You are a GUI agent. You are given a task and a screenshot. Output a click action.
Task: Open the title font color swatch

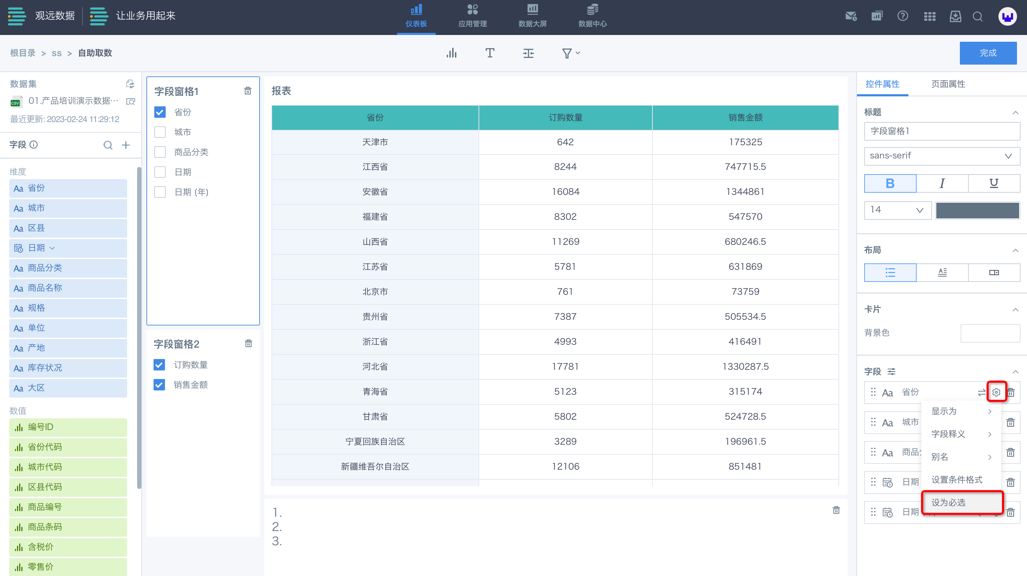coord(977,210)
